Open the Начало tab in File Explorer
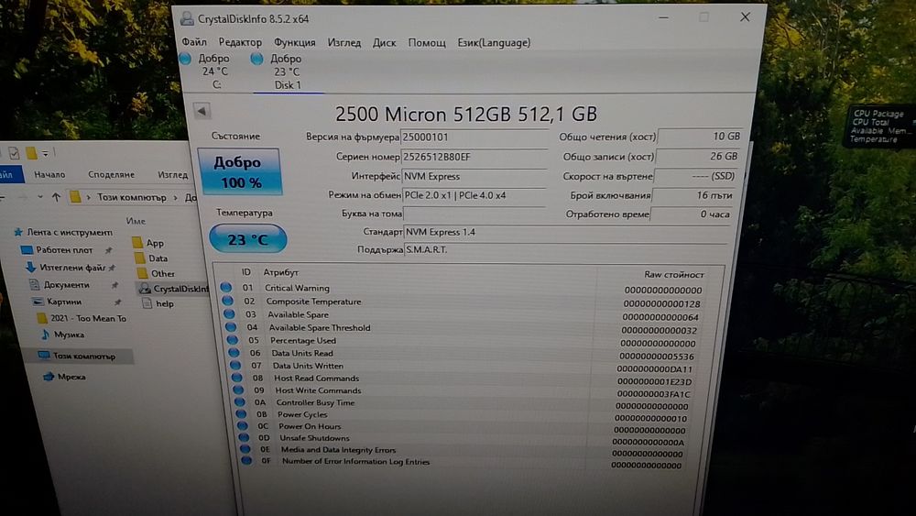Viewport: 916px width, 516px height. tap(49, 174)
